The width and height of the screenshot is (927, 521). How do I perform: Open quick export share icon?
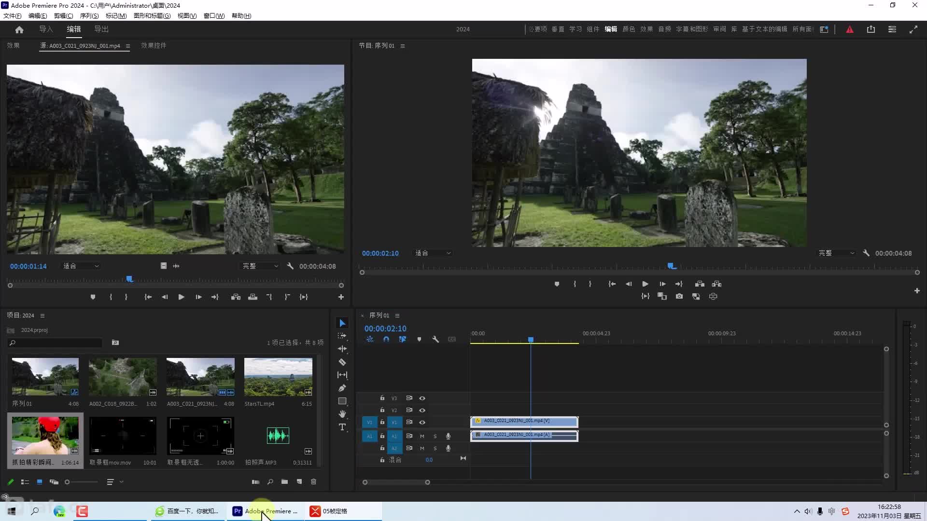click(x=871, y=29)
